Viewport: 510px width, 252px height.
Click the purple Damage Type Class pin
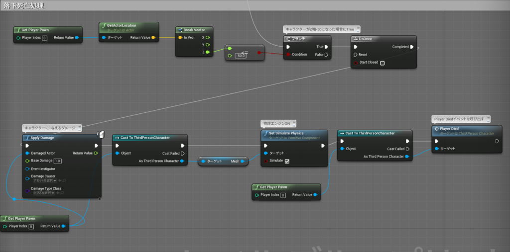tap(27, 191)
